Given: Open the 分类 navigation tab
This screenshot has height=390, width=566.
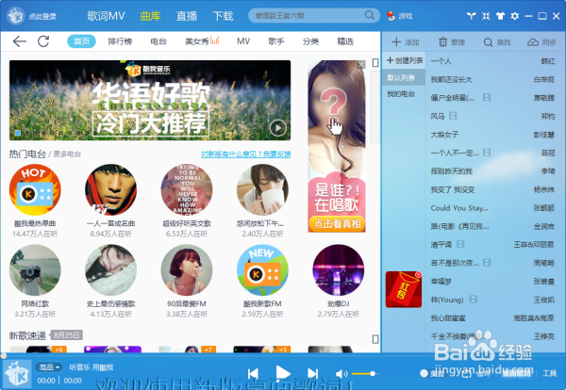Looking at the screenshot, I should coord(310,41).
